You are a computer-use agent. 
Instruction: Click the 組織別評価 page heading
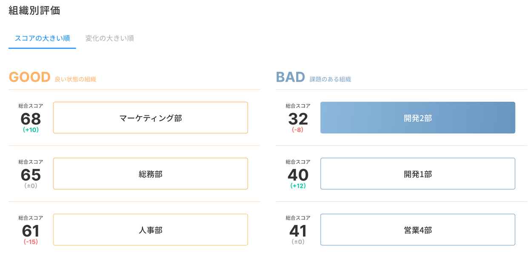point(34,11)
